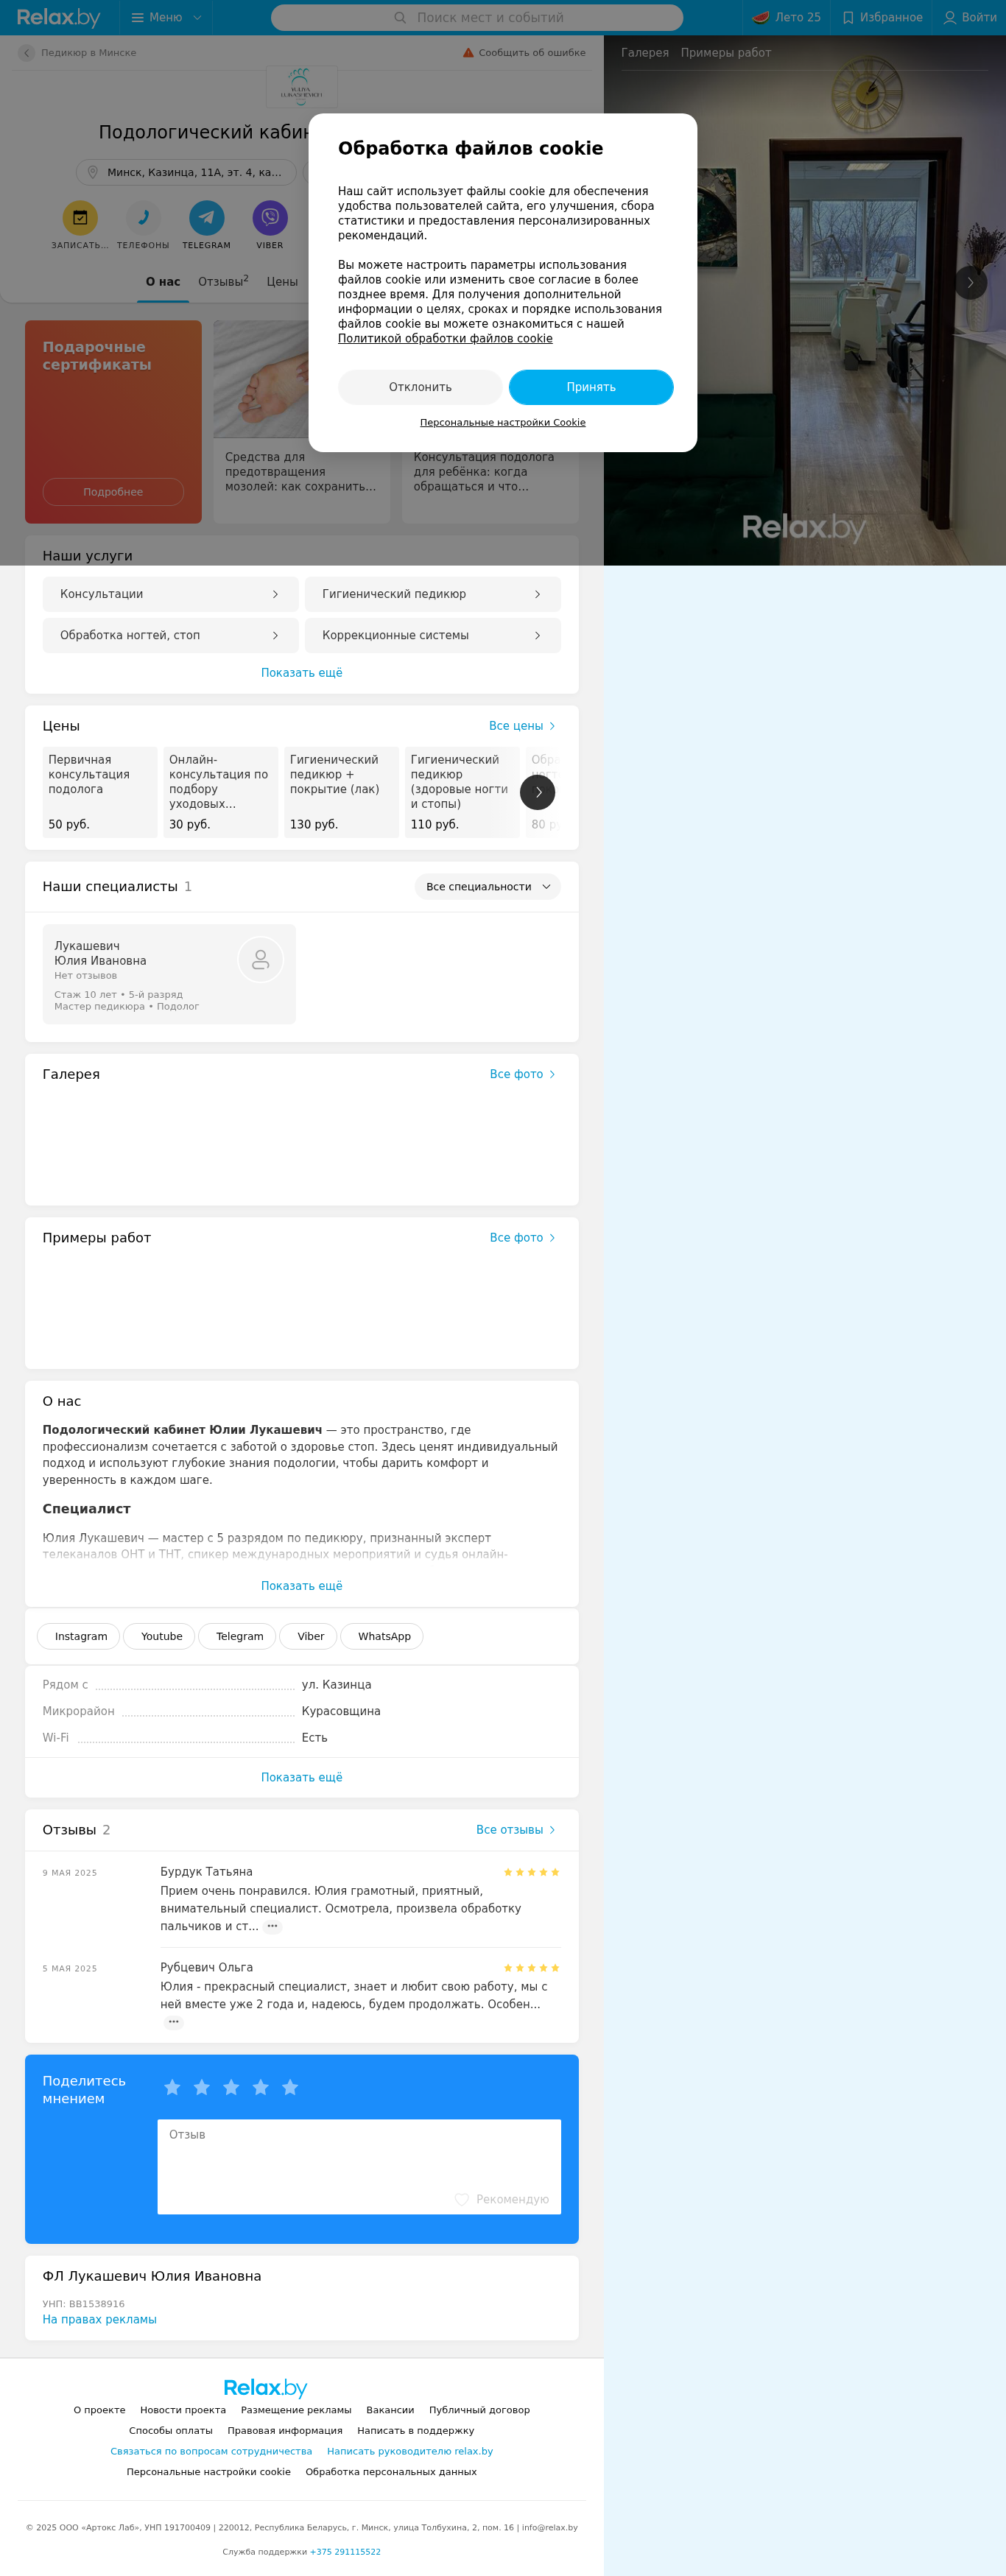
Task: Expand details Показать ещё below Wi-Fi
Action: pyautogui.click(x=302, y=1778)
